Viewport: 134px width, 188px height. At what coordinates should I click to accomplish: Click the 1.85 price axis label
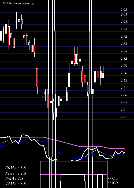[x=124, y=51]
